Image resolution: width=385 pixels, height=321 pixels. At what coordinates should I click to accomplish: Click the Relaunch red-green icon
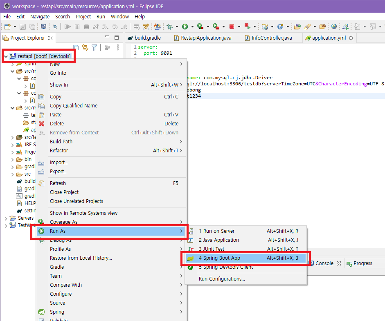(x=247, y=26)
